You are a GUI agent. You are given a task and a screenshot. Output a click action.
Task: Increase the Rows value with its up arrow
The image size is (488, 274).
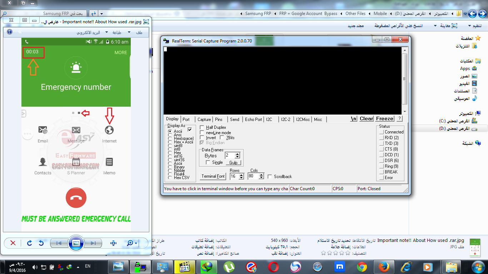pyautogui.click(x=241, y=175)
